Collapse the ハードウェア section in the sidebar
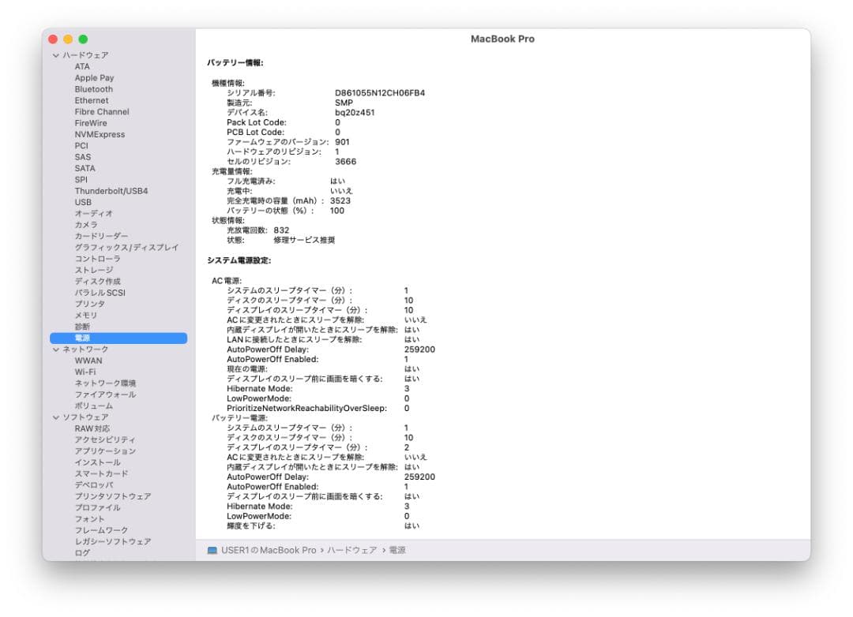The height and width of the screenshot is (617, 853). (x=55, y=54)
